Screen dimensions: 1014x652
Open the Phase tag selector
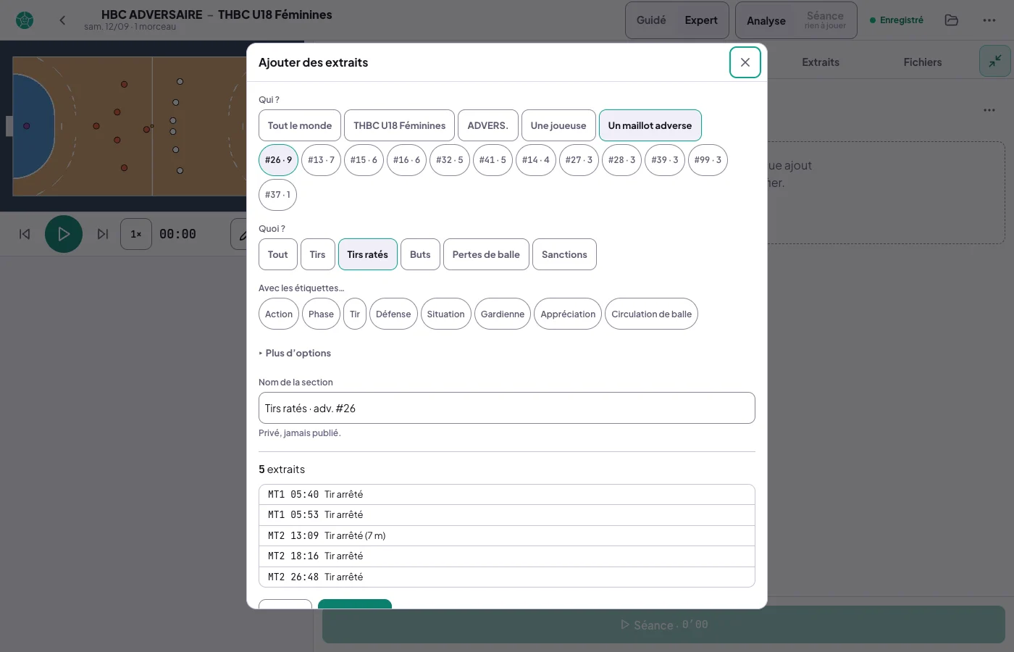(x=321, y=314)
